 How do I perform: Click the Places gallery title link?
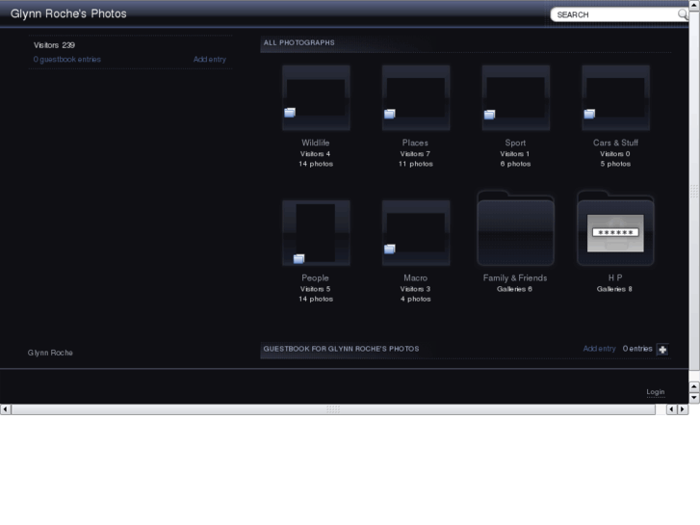tap(415, 143)
